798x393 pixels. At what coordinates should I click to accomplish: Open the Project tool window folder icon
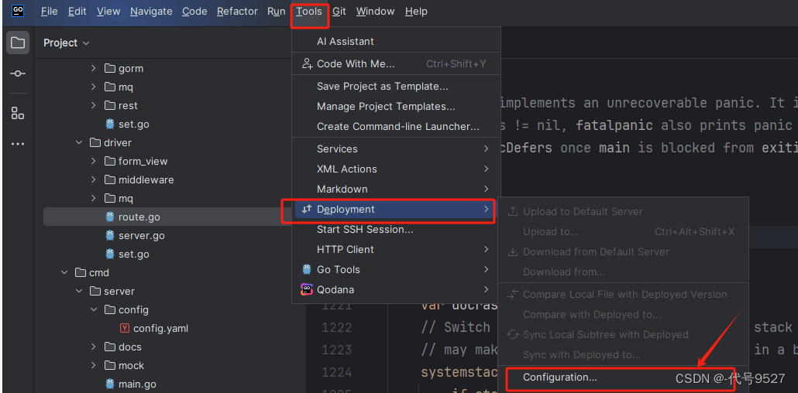(x=18, y=43)
